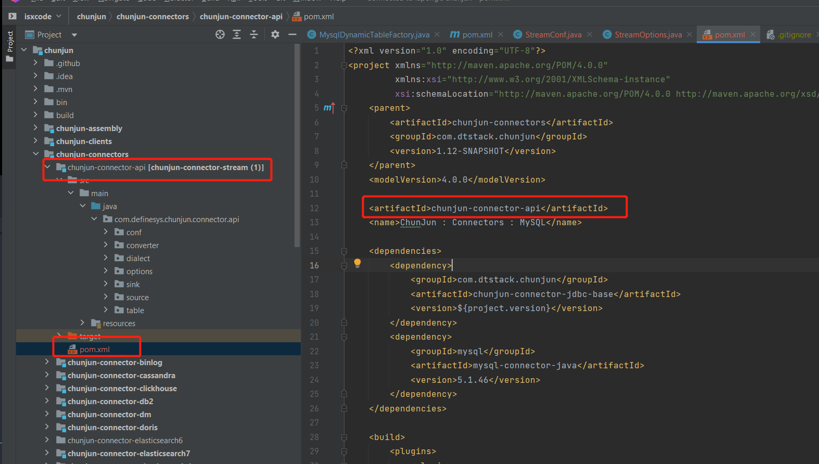Expand the .idea folder
819x464 pixels.
pos(35,75)
